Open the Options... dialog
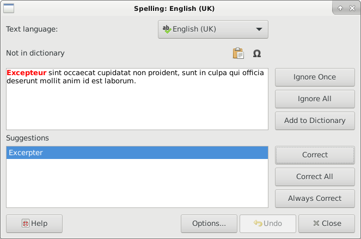Viewport: 361px width, 239px height. pyautogui.click(x=209, y=224)
